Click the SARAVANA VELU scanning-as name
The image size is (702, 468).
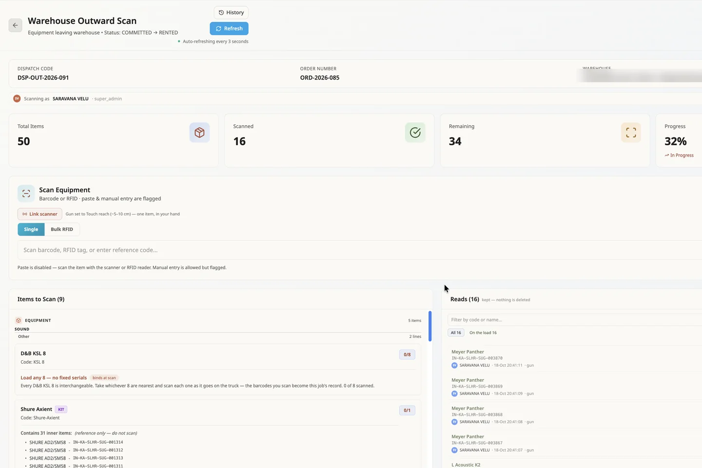[x=71, y=99]
